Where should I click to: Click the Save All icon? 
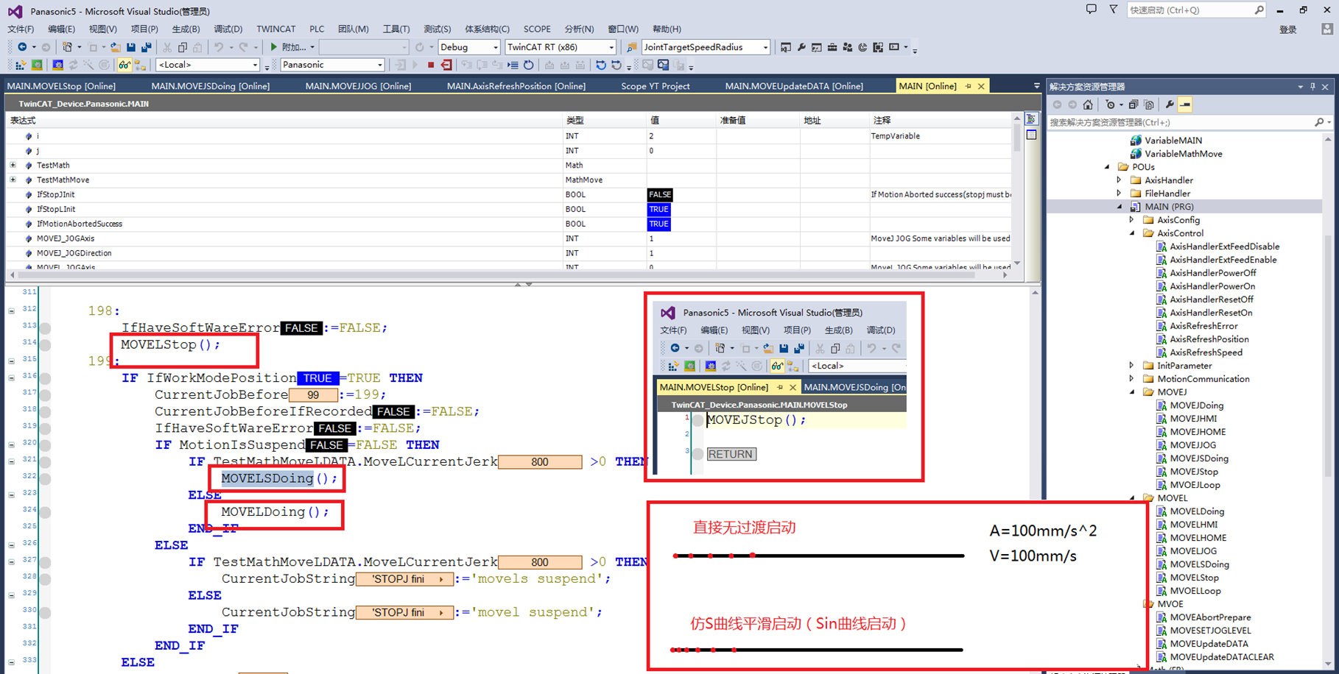point(146,47)
